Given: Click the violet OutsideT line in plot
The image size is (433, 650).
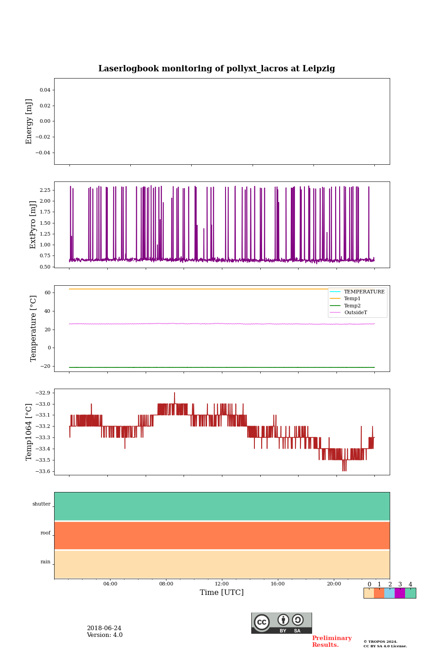Looking at the screenshot, I should click(x=222, y=324).
